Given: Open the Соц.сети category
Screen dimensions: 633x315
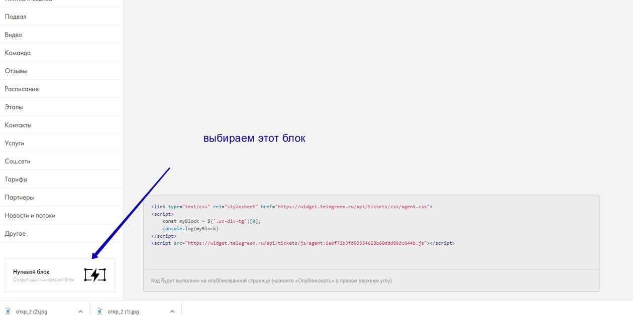Looking at the screenshot, I should click(18, 161).
